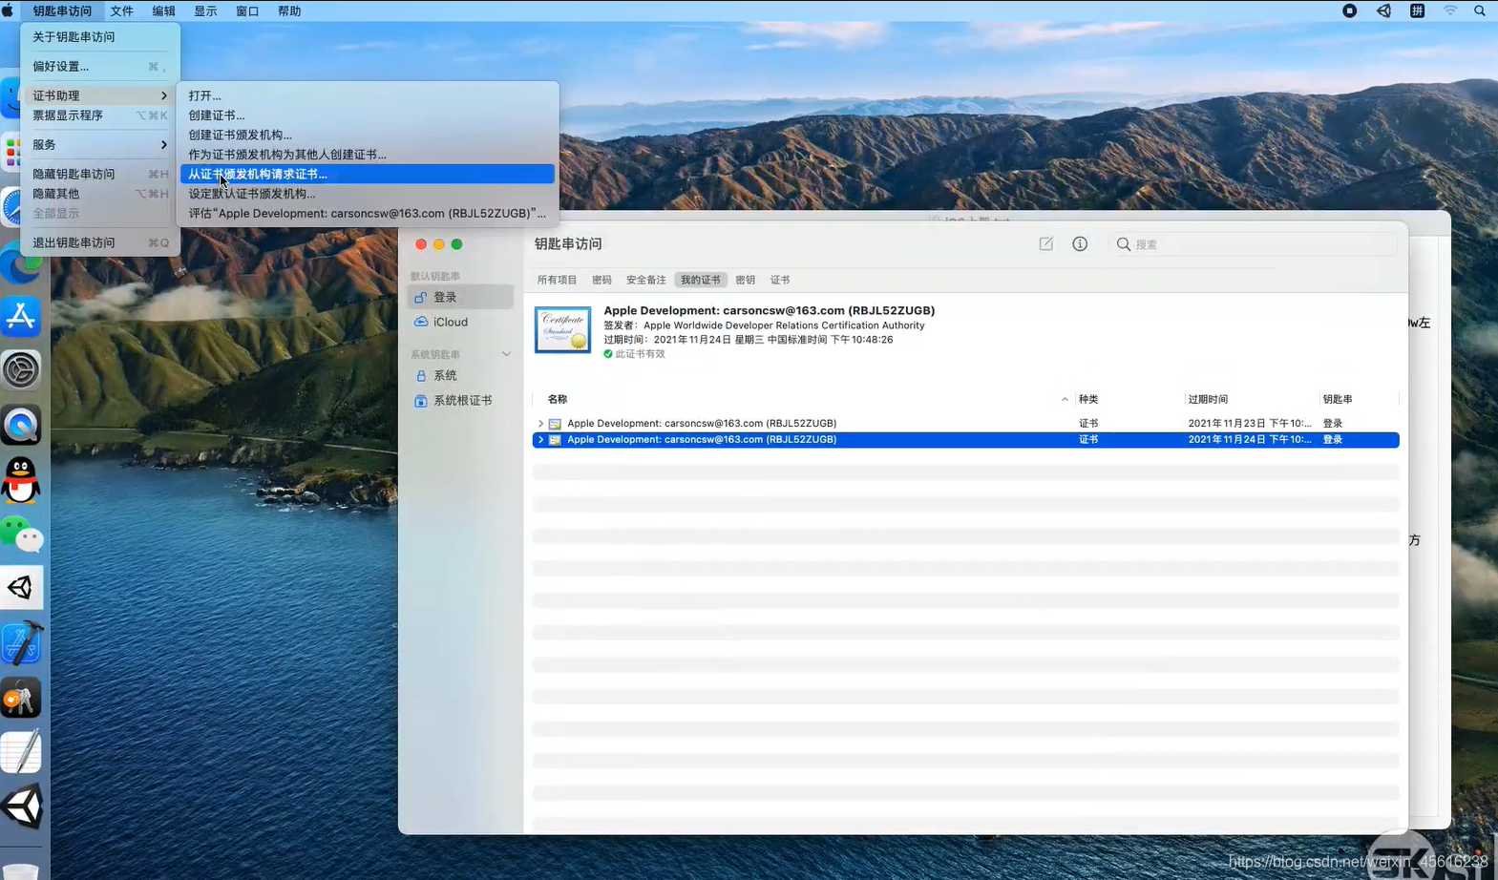Click the System Roots keychain icon

pyautogui.click(x=420, y=400)
